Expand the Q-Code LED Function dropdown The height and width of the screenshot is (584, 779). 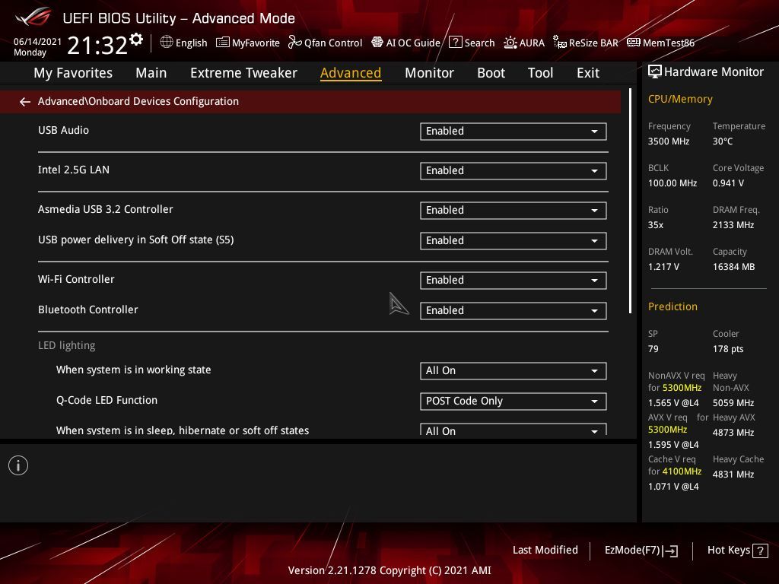point(514,401)
